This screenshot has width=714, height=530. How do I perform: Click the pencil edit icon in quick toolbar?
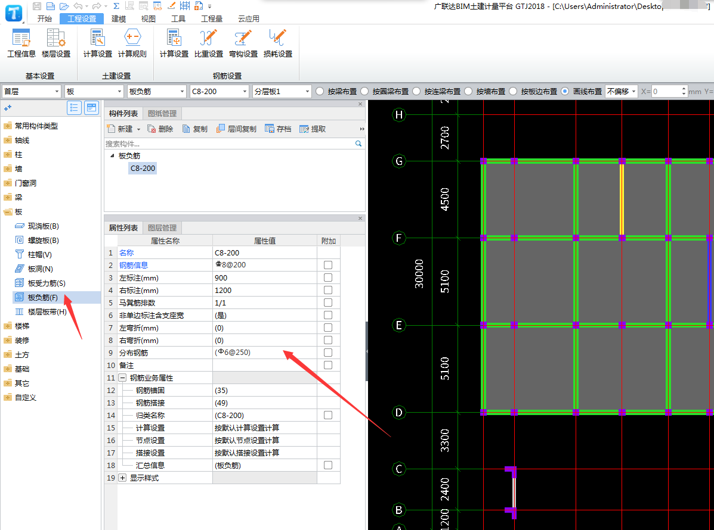pyautogui.click(x=171, y=6)
